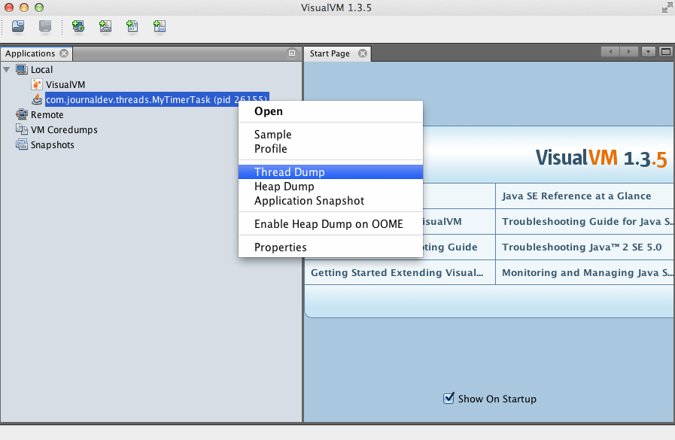675x440 pixels.
Task: Uncheck Show On Startup
Action: point(449,399)
